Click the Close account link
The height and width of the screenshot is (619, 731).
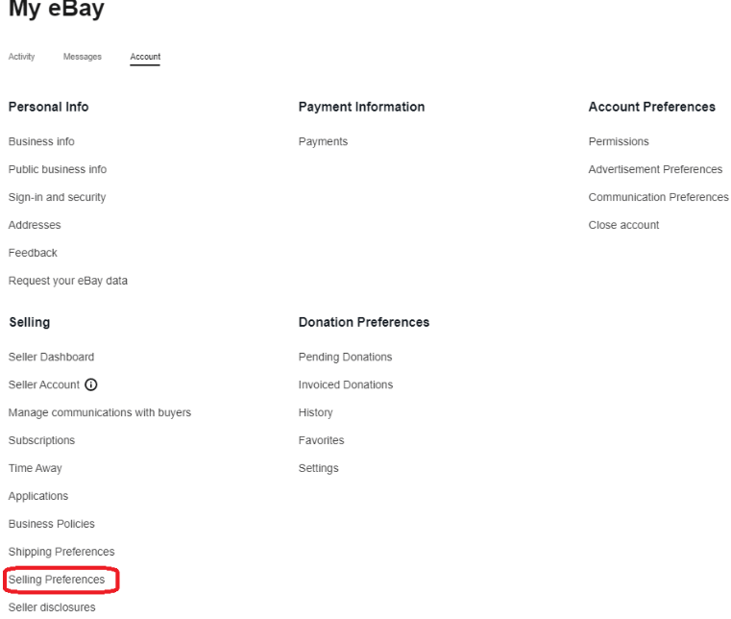click(623, 225)
